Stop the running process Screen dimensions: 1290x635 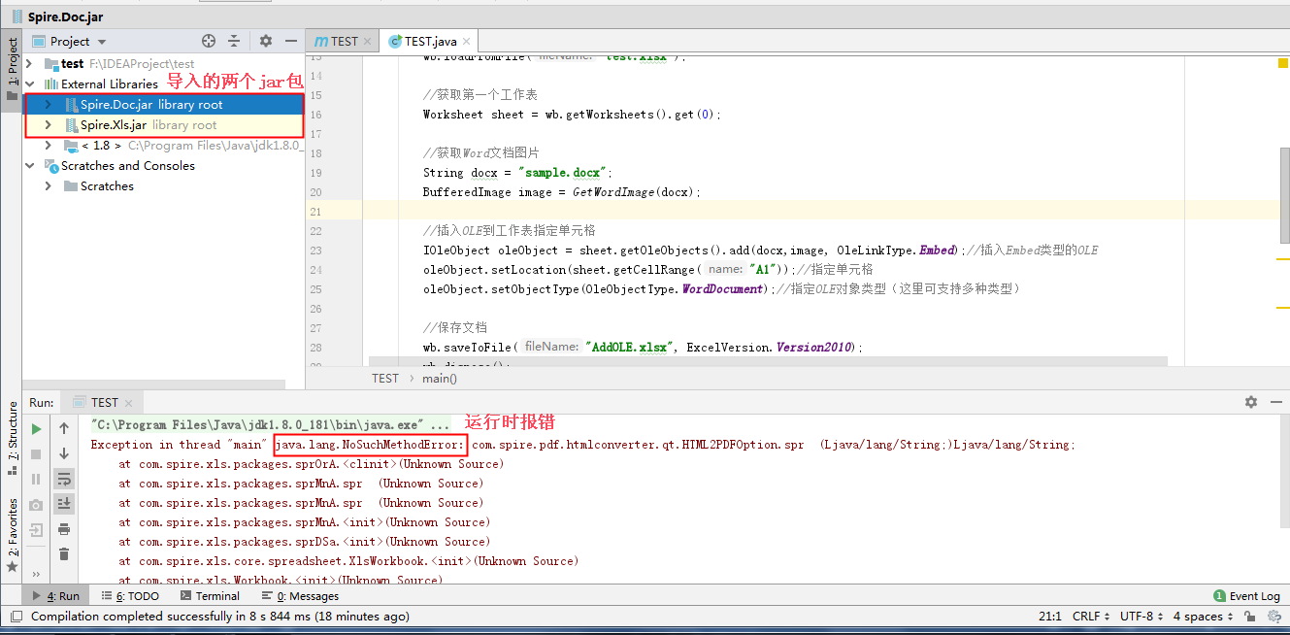(36, 452)
